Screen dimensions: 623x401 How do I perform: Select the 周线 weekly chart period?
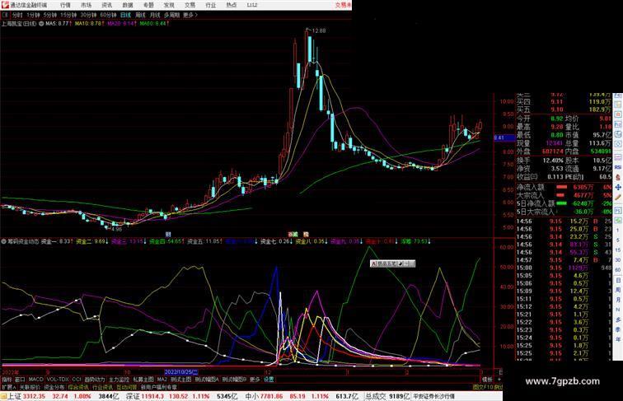tap(140, 15)
